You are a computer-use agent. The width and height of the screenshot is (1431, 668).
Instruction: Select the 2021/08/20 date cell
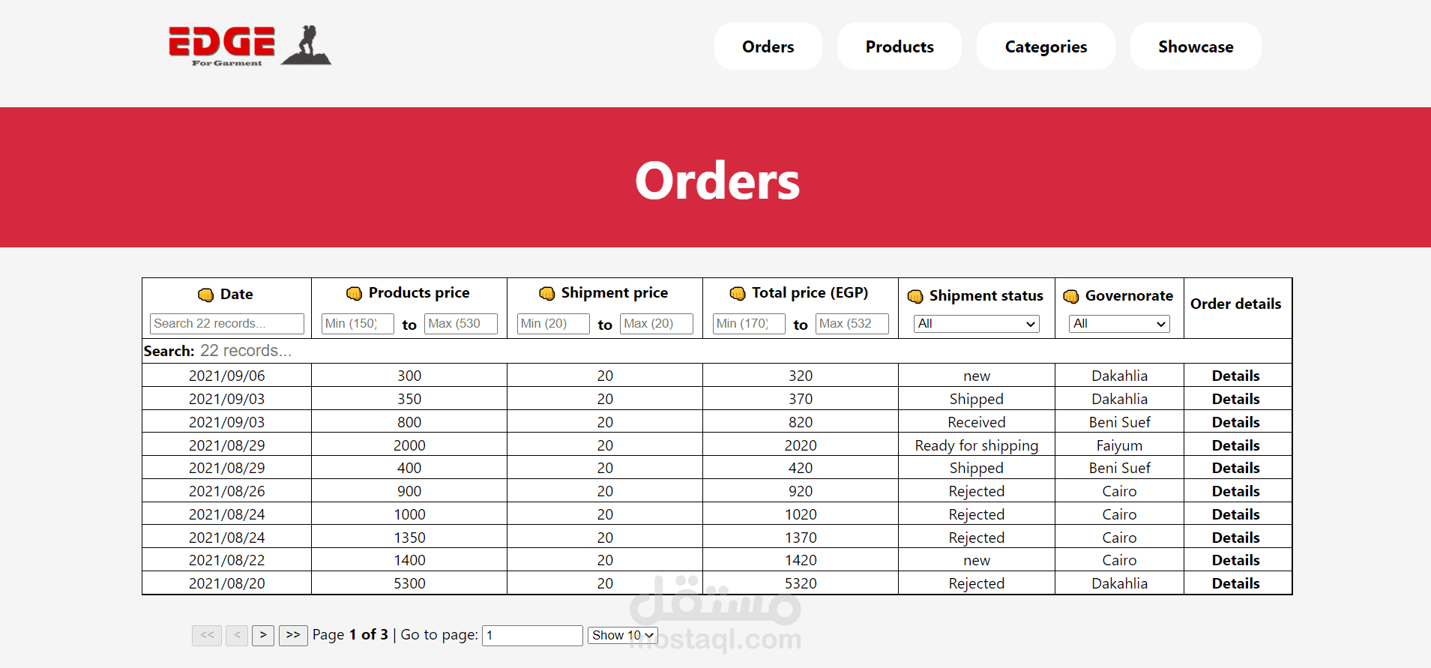coord(226,583)
